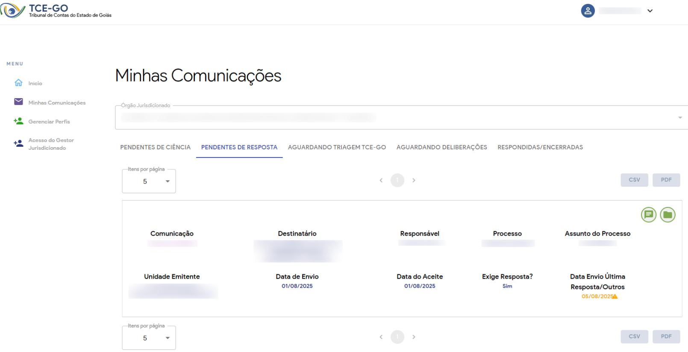The height and width of the screenshot is (352, 688).
Task: Go to next page in top pagination
Action: 414,180
